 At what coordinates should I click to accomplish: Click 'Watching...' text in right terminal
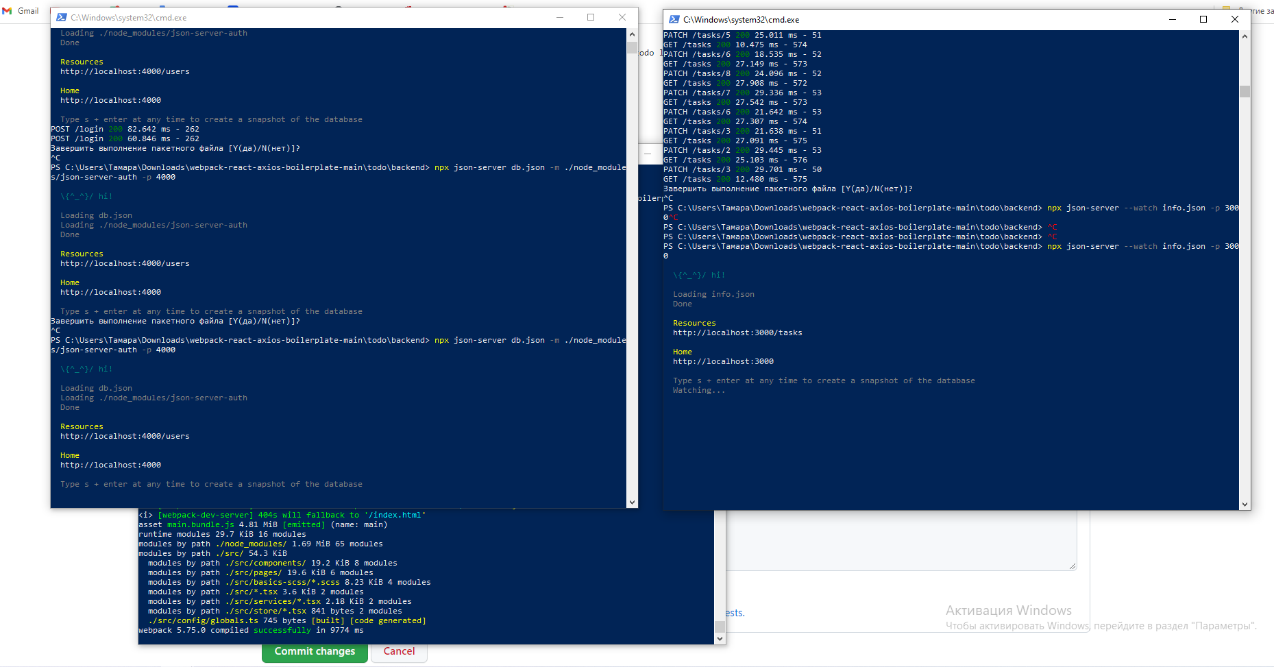(699, 390)
